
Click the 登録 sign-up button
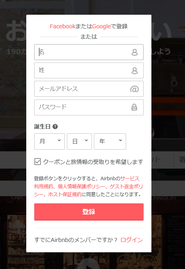(x=89, y=212)
